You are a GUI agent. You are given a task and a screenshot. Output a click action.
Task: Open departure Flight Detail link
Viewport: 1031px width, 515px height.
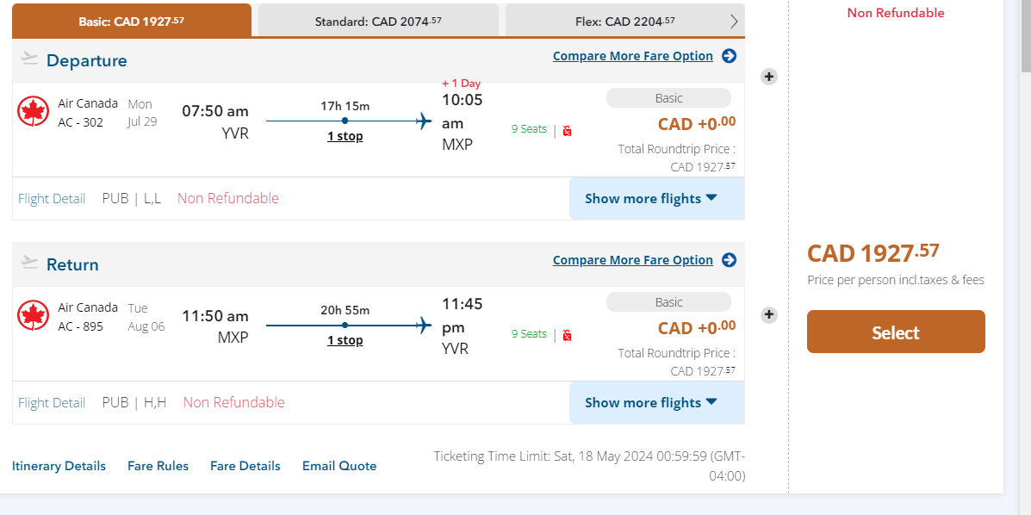click(52, 199)
